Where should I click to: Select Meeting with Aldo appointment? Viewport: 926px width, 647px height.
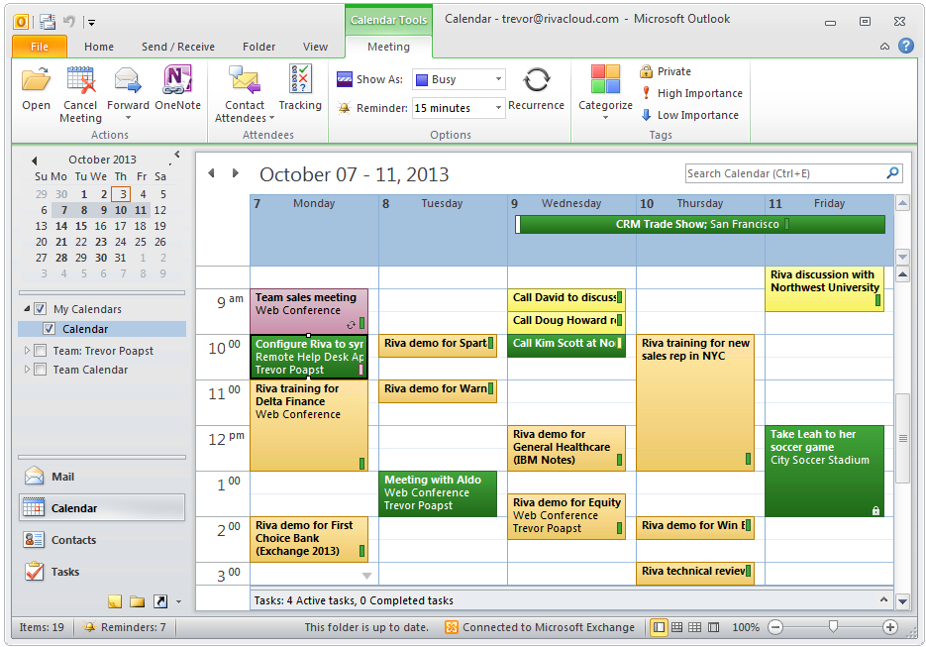[x=438, y=493]
